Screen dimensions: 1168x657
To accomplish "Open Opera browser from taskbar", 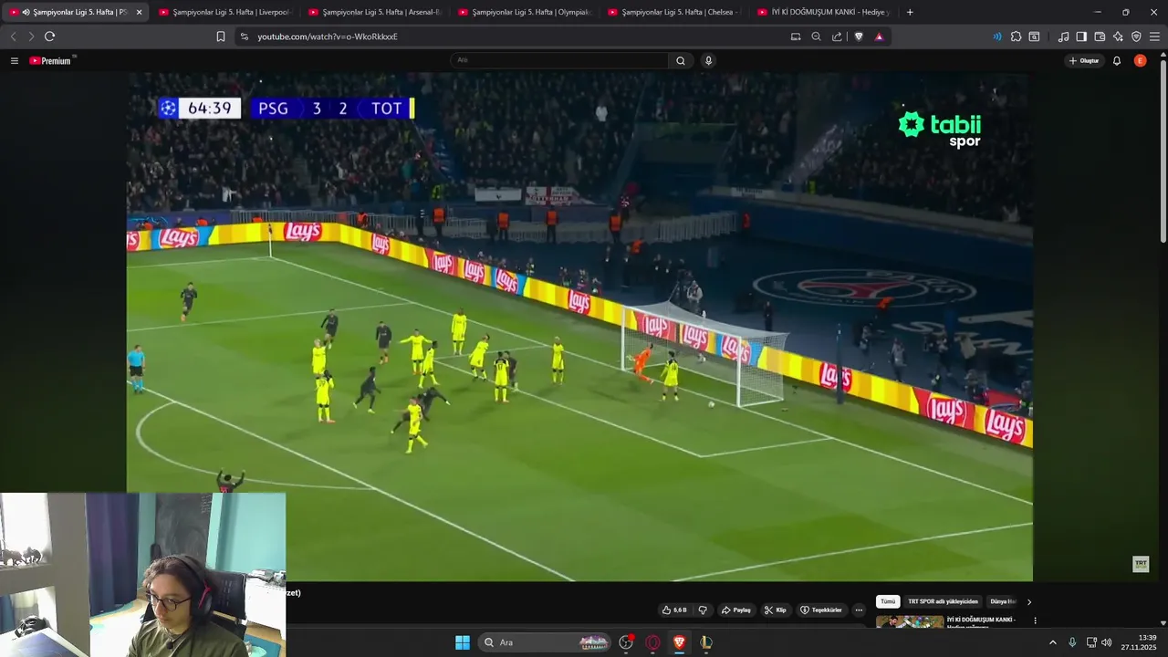I will [x=652, y=642].
